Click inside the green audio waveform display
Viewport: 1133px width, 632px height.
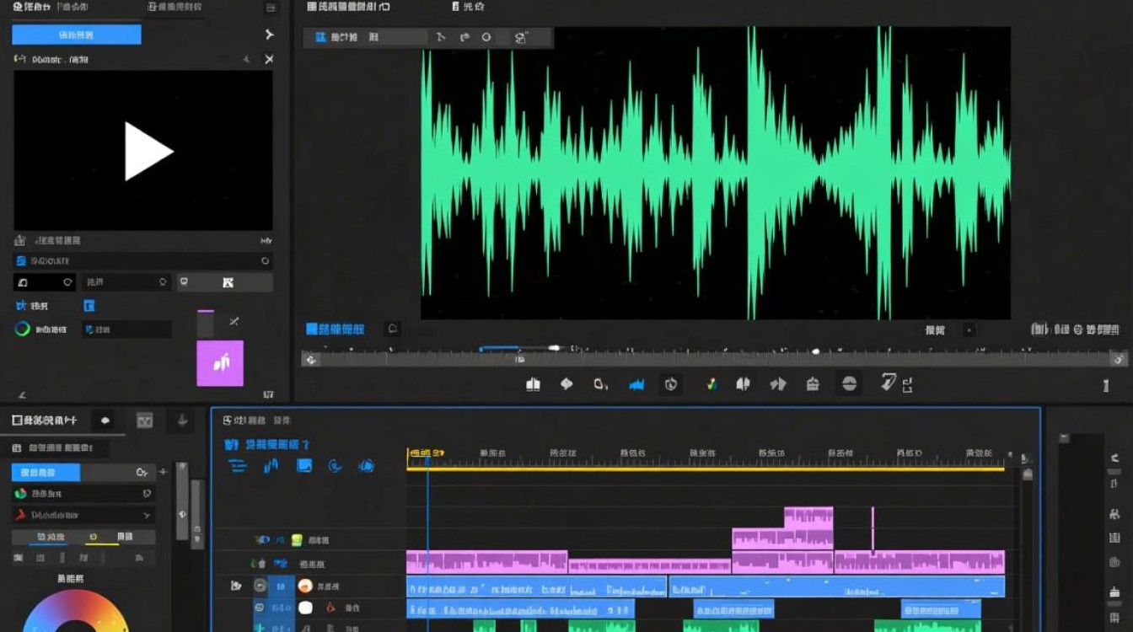(x=716, y=173)
